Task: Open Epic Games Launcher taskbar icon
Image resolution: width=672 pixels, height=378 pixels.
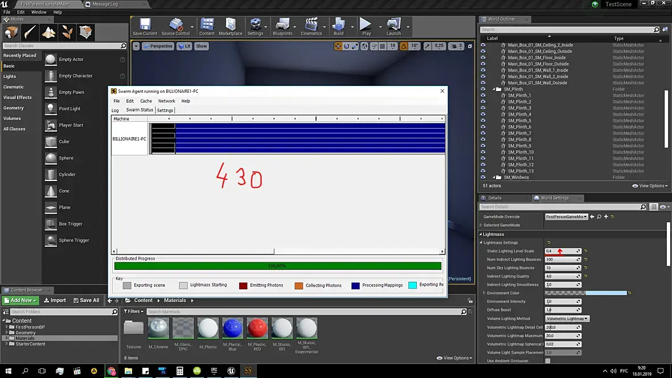Action: (214, 371)
